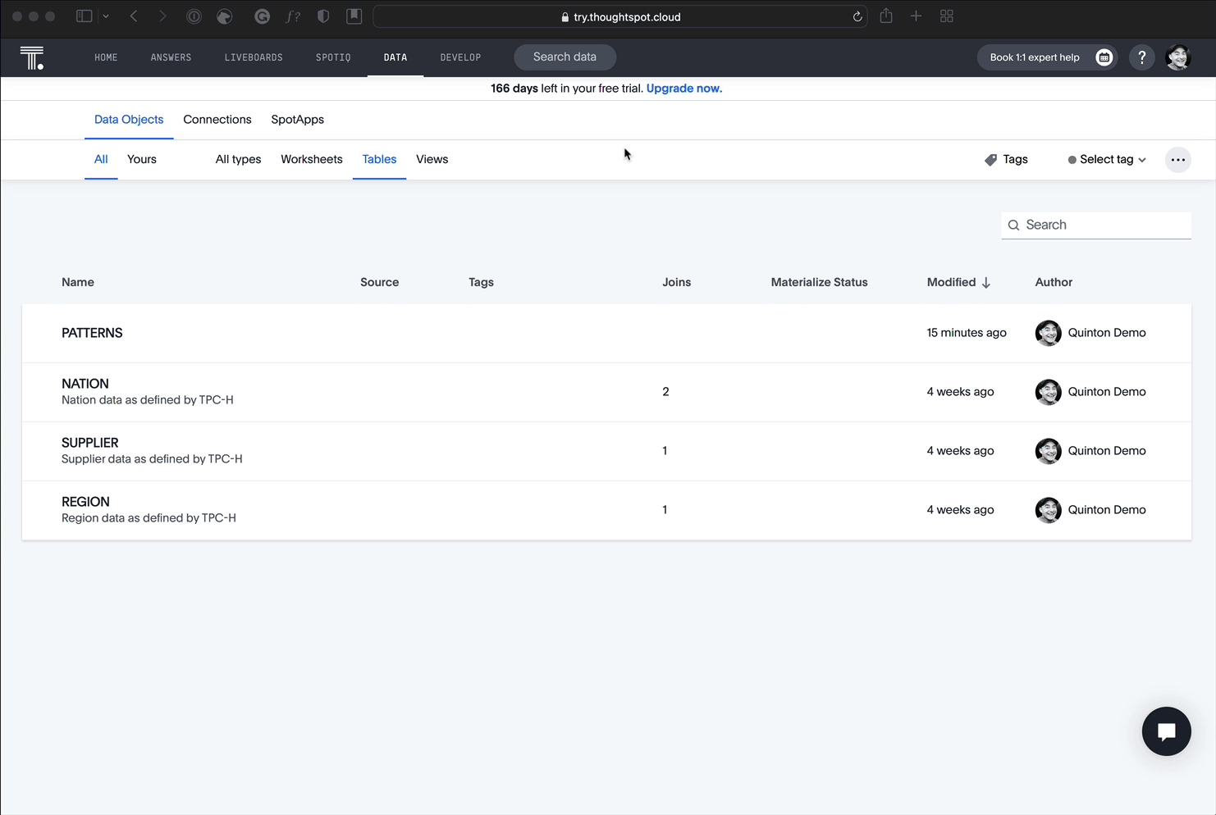This screenshot has height=815, width=1216.
Task: Select the Worksheets filter tab
Action: pos(311,160)
